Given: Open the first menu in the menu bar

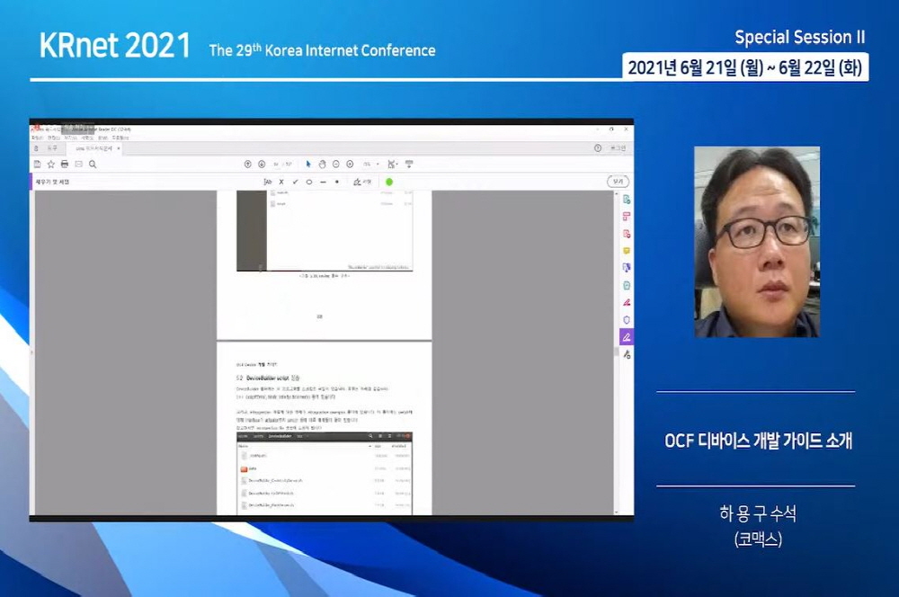Looking at the screenshot, I should click(x=36, y=138).
